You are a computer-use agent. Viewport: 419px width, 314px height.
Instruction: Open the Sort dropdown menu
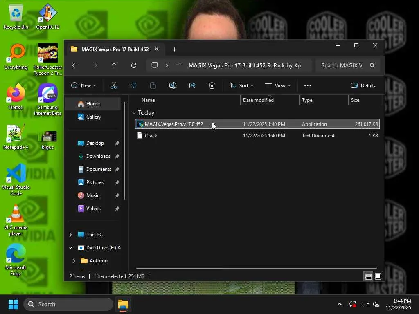(241, 86)
